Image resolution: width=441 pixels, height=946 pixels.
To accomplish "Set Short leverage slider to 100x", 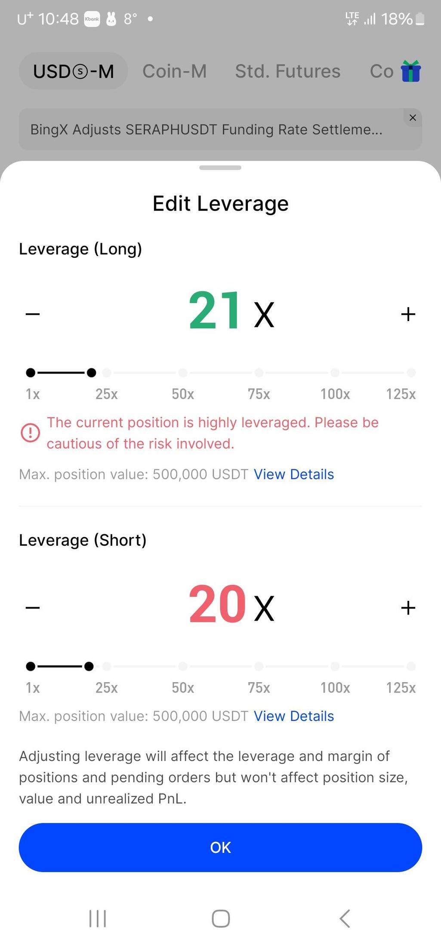I will click(335, 666).
